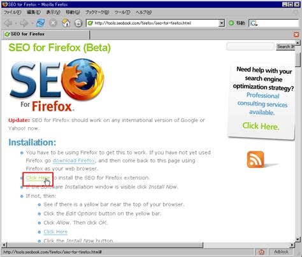Image resolution: width=302 pixels, height=257 pixels.
Task: Go back using the Back arrow button
Action: tap(8, 23)
